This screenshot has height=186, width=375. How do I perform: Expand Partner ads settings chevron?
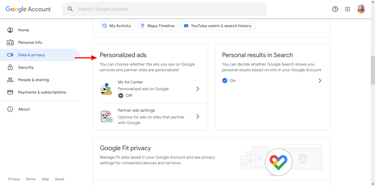pyautogui.click(x=198, y=116)
